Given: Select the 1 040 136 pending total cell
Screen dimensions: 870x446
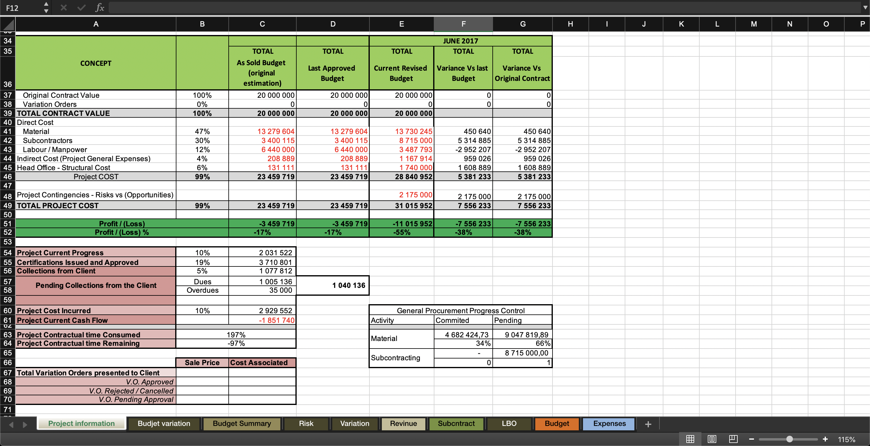Looking at the screenshot, I should (x=333, y=285).
